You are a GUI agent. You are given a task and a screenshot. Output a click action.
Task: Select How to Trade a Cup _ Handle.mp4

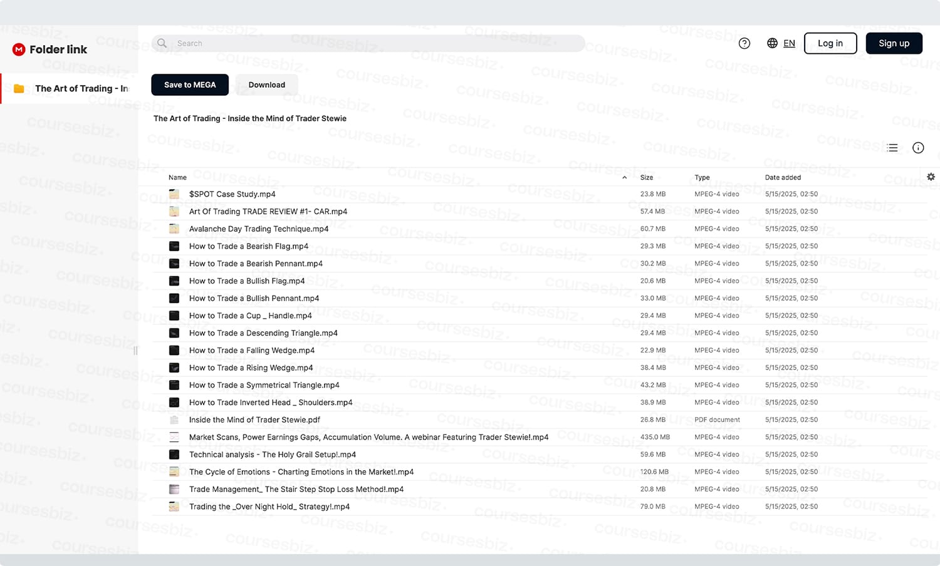[251, 316]
